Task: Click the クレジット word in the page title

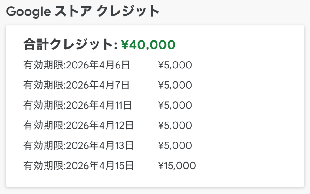Action: click(128, 11)
